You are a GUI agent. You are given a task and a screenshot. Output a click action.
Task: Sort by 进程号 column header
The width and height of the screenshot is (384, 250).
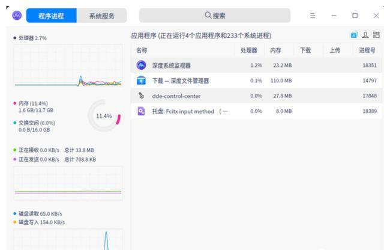click(367, 50)
